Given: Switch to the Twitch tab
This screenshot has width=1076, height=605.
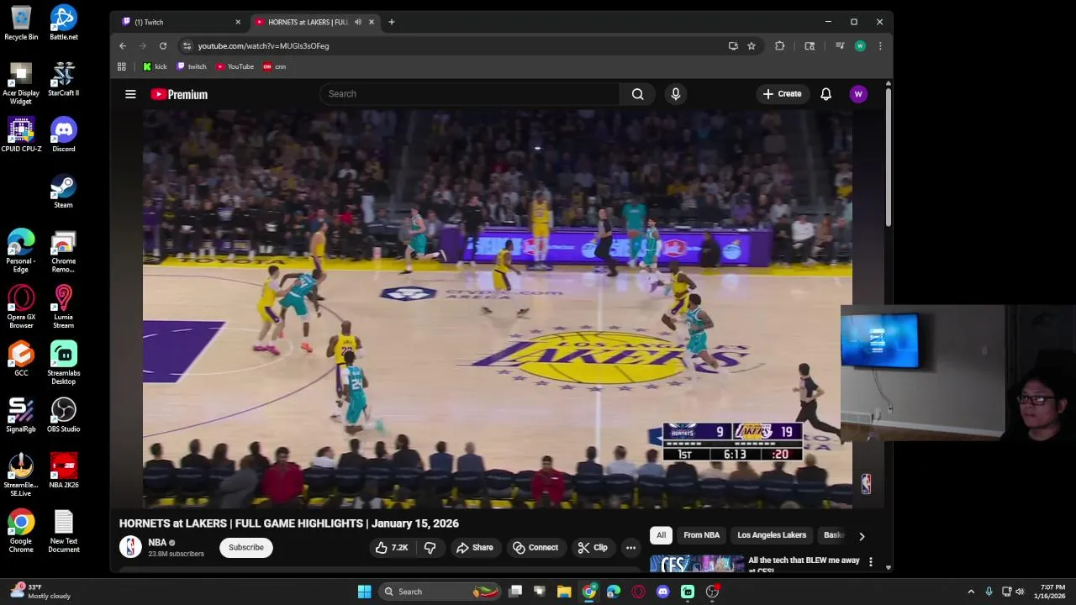Looking at the screenshot, I should click(x=181, y=22).
